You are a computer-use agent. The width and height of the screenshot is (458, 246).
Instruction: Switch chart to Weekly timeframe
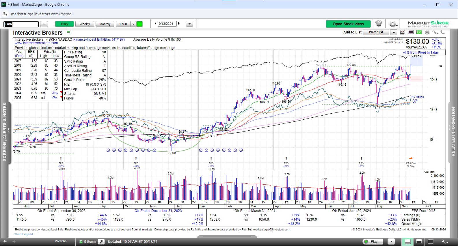tap(85, 24)
